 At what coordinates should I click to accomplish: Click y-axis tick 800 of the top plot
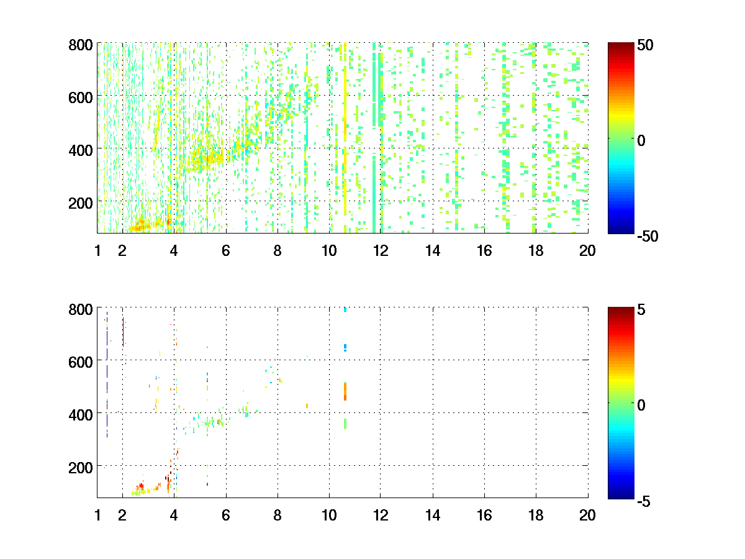(80, 45)
